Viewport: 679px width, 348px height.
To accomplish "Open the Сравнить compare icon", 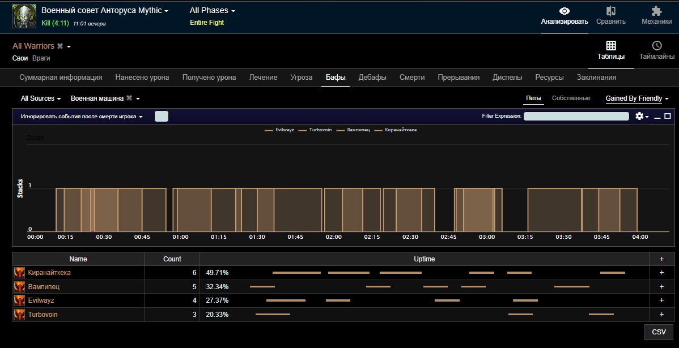I will (610, 11).
